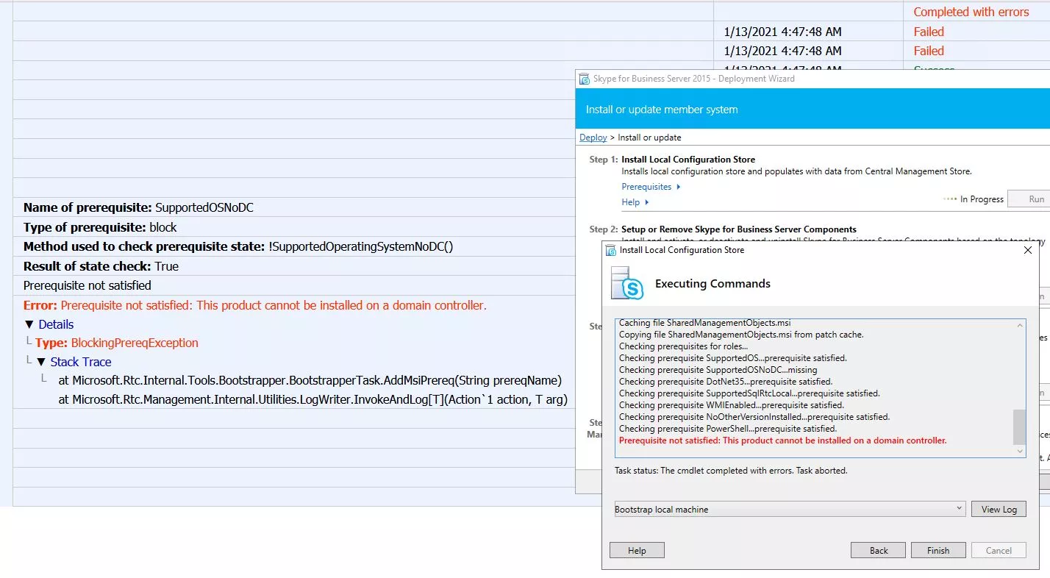This screenshot has width=1050, height=578.
Task: Expand the Help arrow under Step 1
Action: click(x=647, y=202)
